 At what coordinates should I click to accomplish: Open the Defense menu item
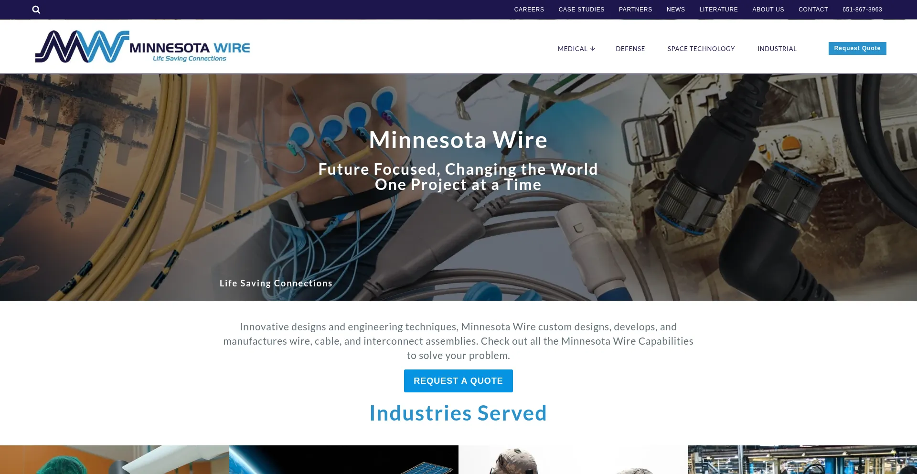click(630, 49)
